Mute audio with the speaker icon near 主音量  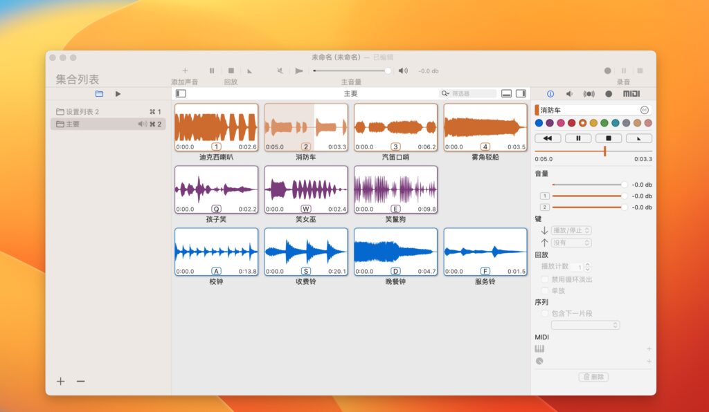coord(403,70)
